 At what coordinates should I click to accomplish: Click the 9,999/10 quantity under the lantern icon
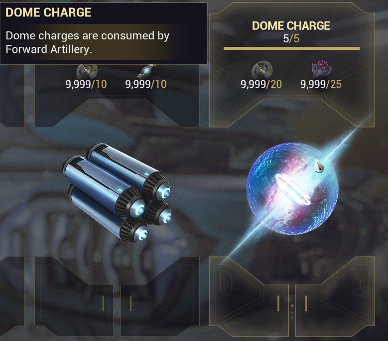[146, 84]
